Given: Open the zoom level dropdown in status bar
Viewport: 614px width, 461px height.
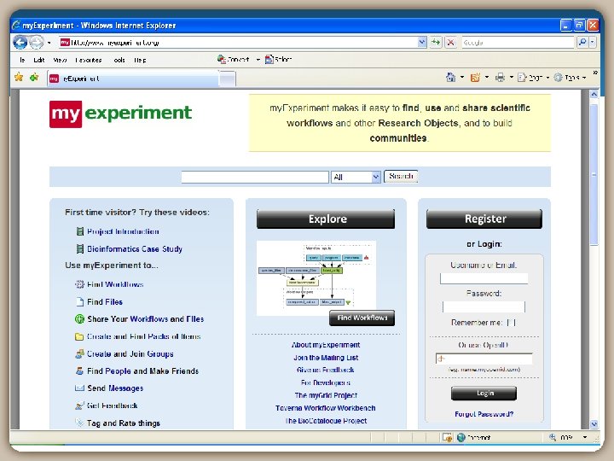Looking at the screenshot, I should [585, 437].
